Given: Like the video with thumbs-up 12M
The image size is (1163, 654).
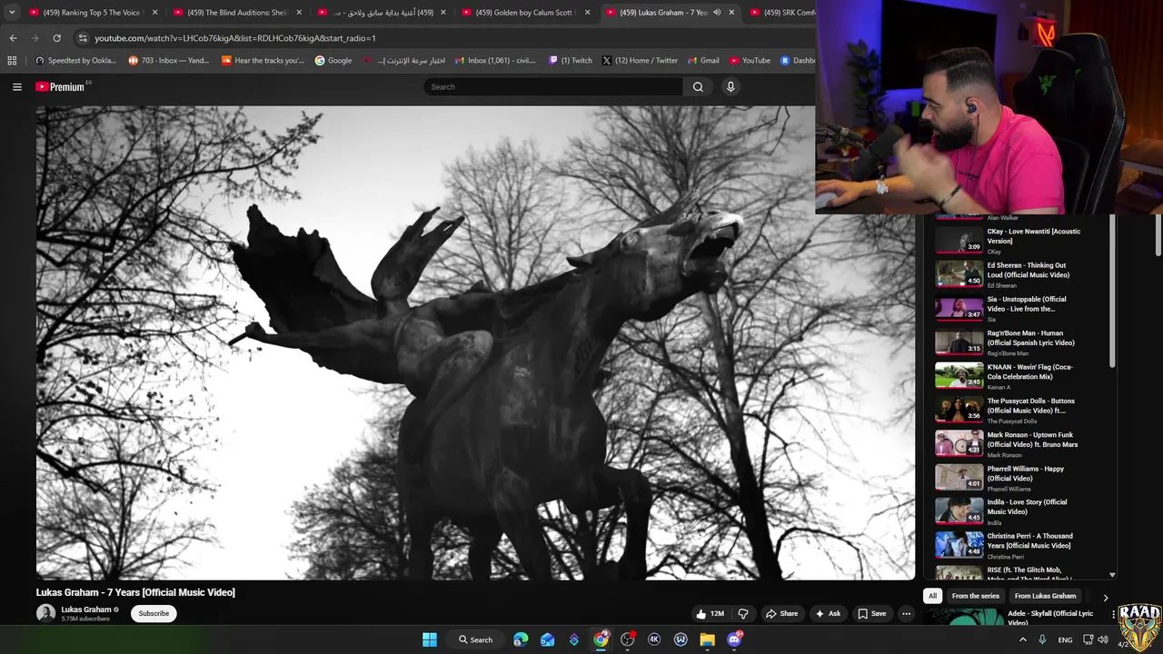Looking at the screenshot, I should [710, 614].
